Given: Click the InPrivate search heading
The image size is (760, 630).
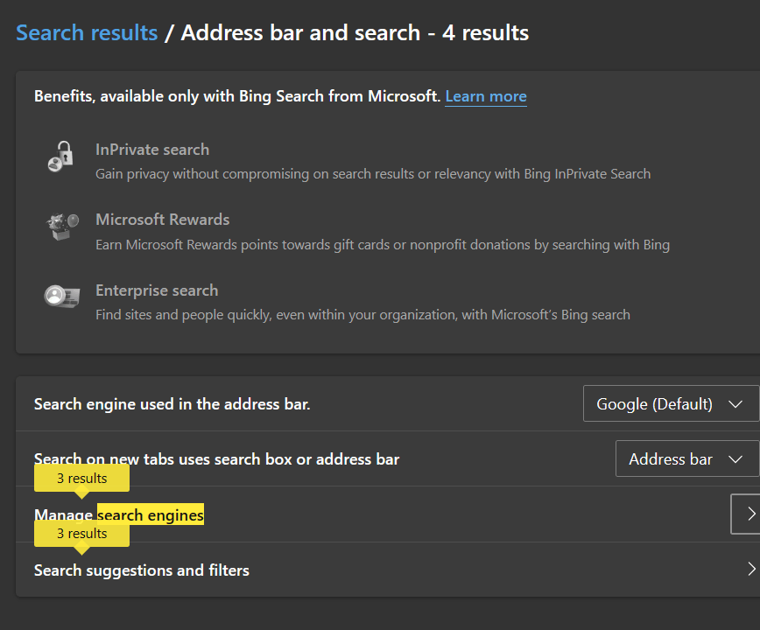Looking at the screenshot, I should pyautogui.click(x=152, y=150).
